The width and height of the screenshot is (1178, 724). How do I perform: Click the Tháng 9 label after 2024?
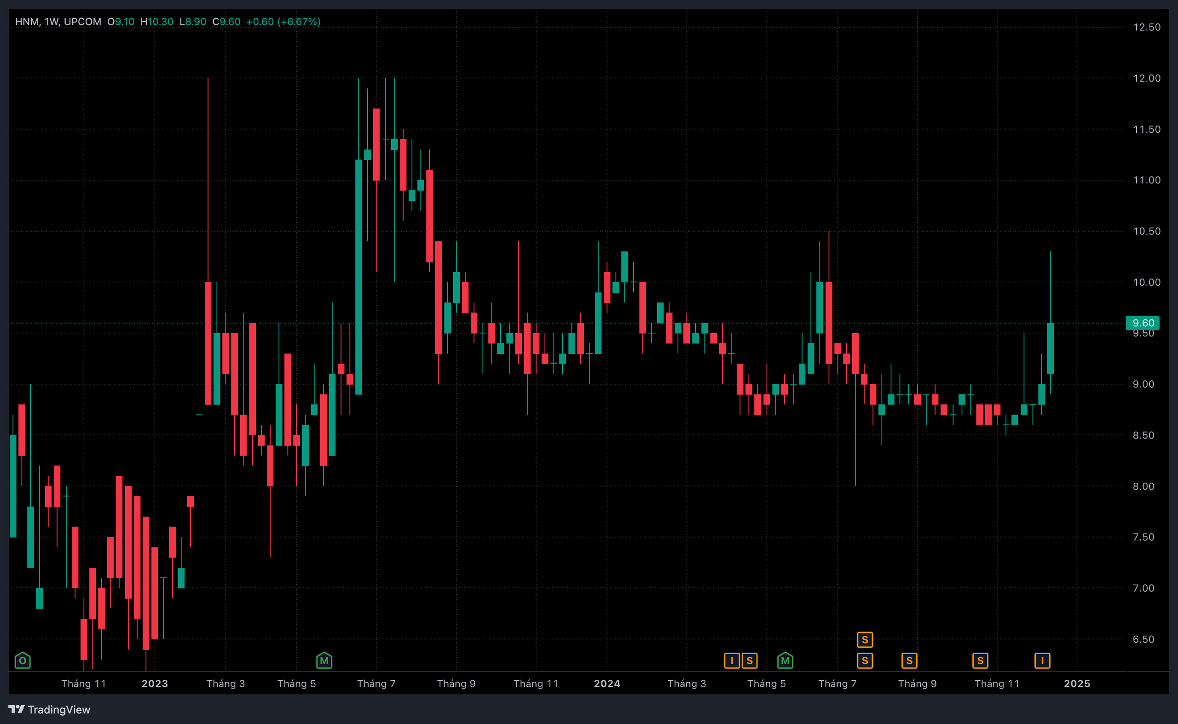(917, 684)
